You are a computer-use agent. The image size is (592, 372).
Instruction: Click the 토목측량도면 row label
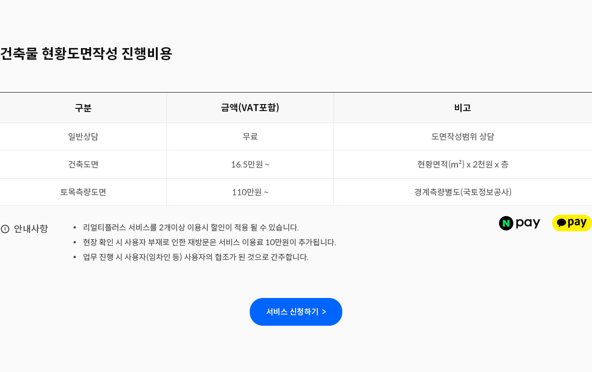click(83, 192)
